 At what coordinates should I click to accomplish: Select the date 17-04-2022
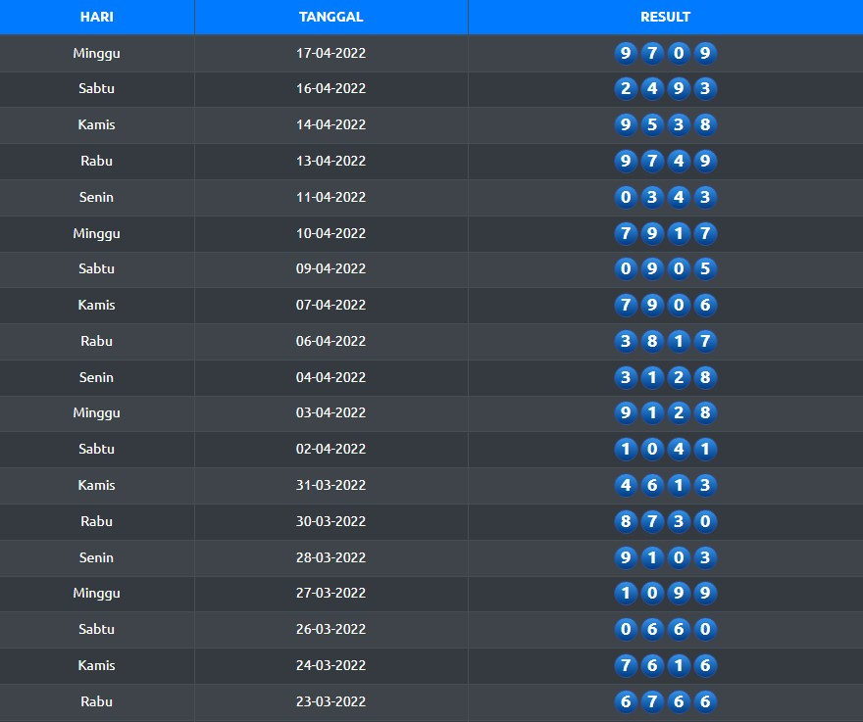coord(330,53)
